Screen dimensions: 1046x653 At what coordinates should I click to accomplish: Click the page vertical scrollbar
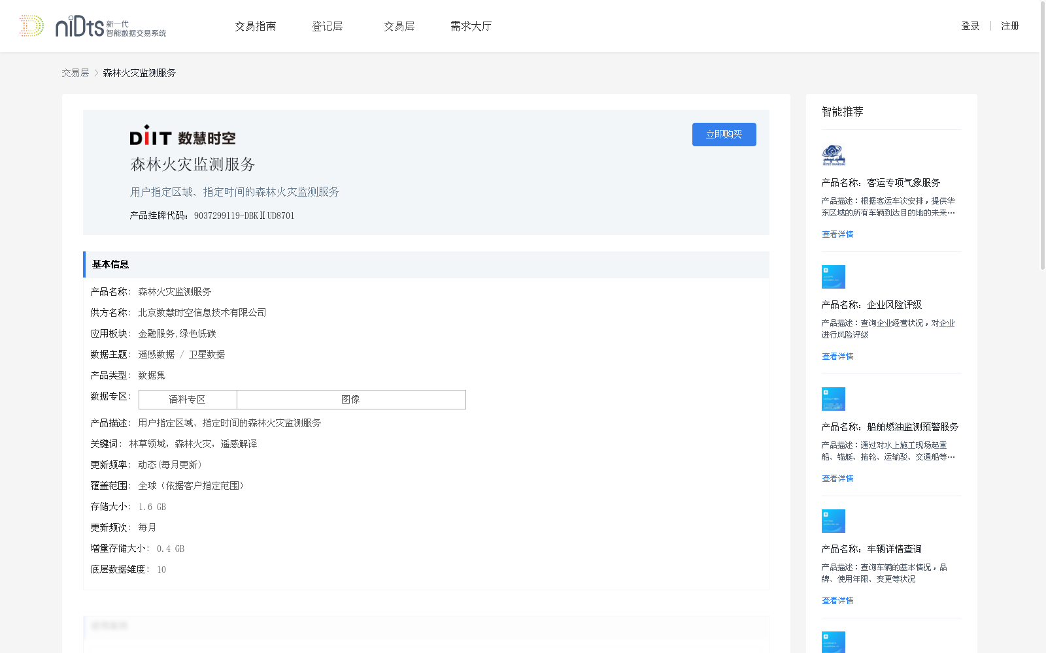[x=1043, y=136]
